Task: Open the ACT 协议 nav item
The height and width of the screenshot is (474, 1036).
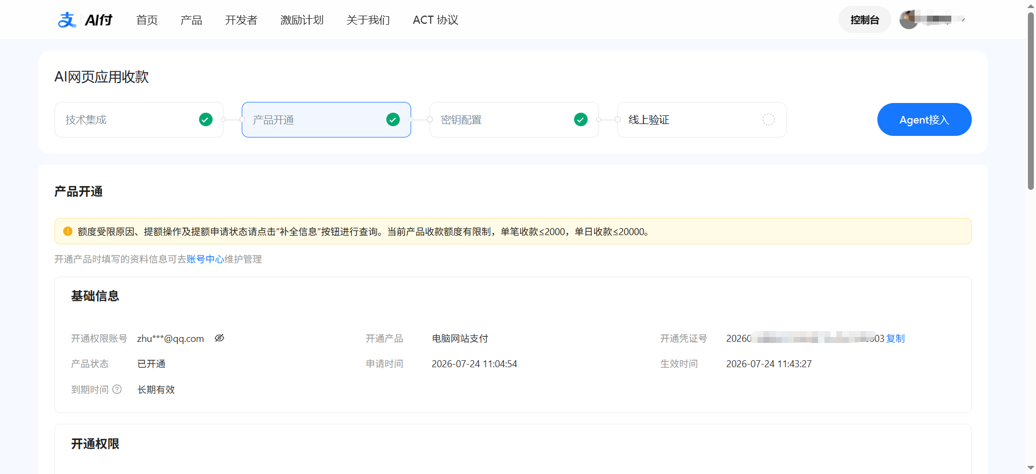Action: point(435,20)
